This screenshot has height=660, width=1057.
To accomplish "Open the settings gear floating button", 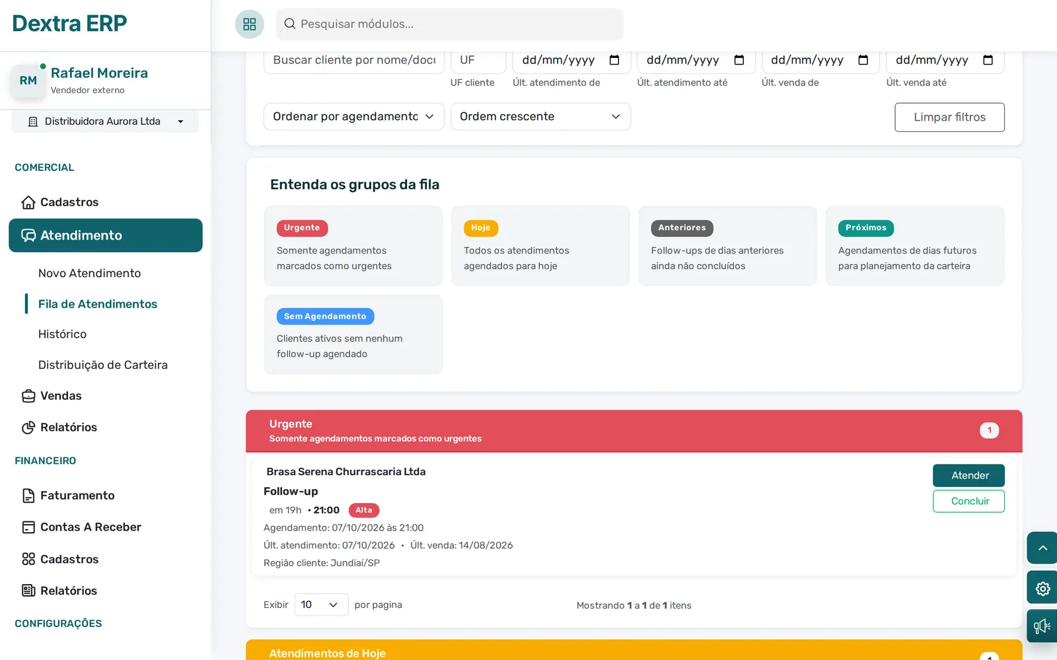I will pos(1042,587).
